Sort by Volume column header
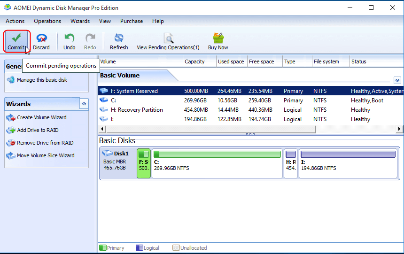 [140, 62]
